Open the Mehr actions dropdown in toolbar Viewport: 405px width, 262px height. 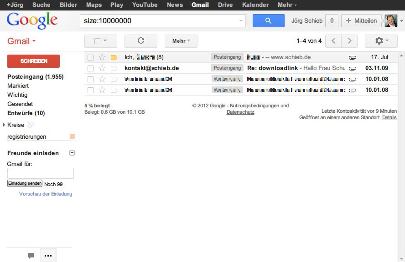pos(181,41)
